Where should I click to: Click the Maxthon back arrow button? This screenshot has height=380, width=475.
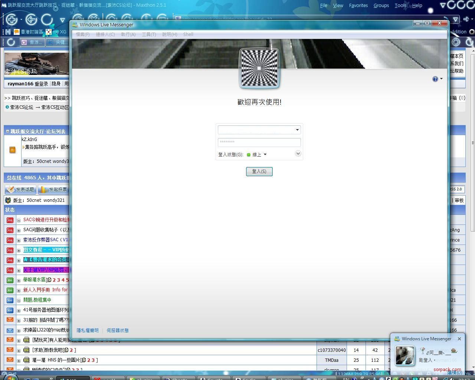pos(31,20)
